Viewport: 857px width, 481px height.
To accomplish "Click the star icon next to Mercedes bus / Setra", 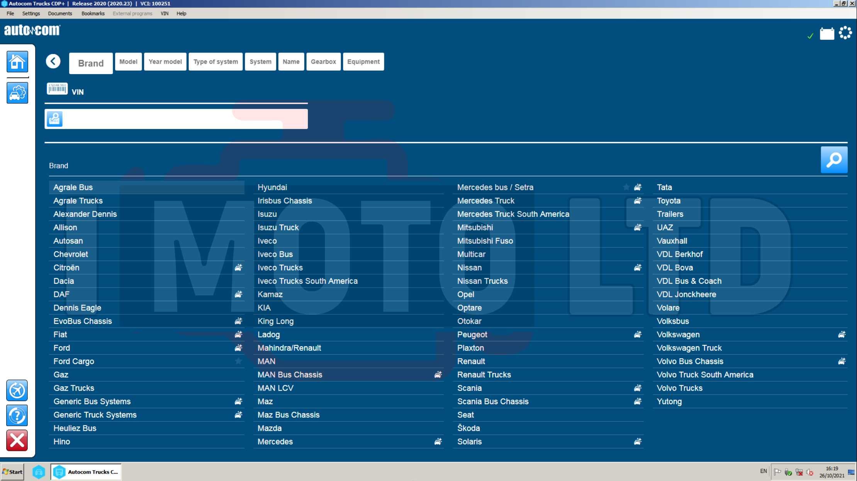I will point(626,187).
